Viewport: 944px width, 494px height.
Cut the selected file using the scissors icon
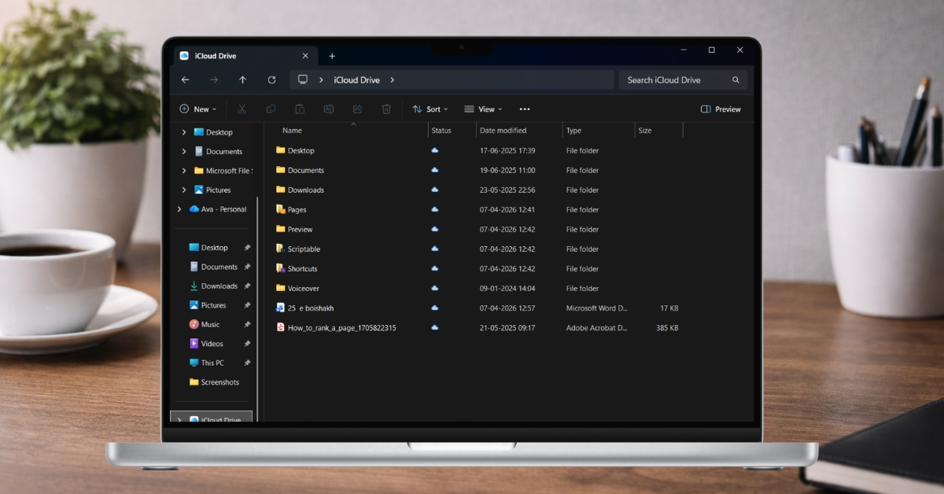pos(242,109)
